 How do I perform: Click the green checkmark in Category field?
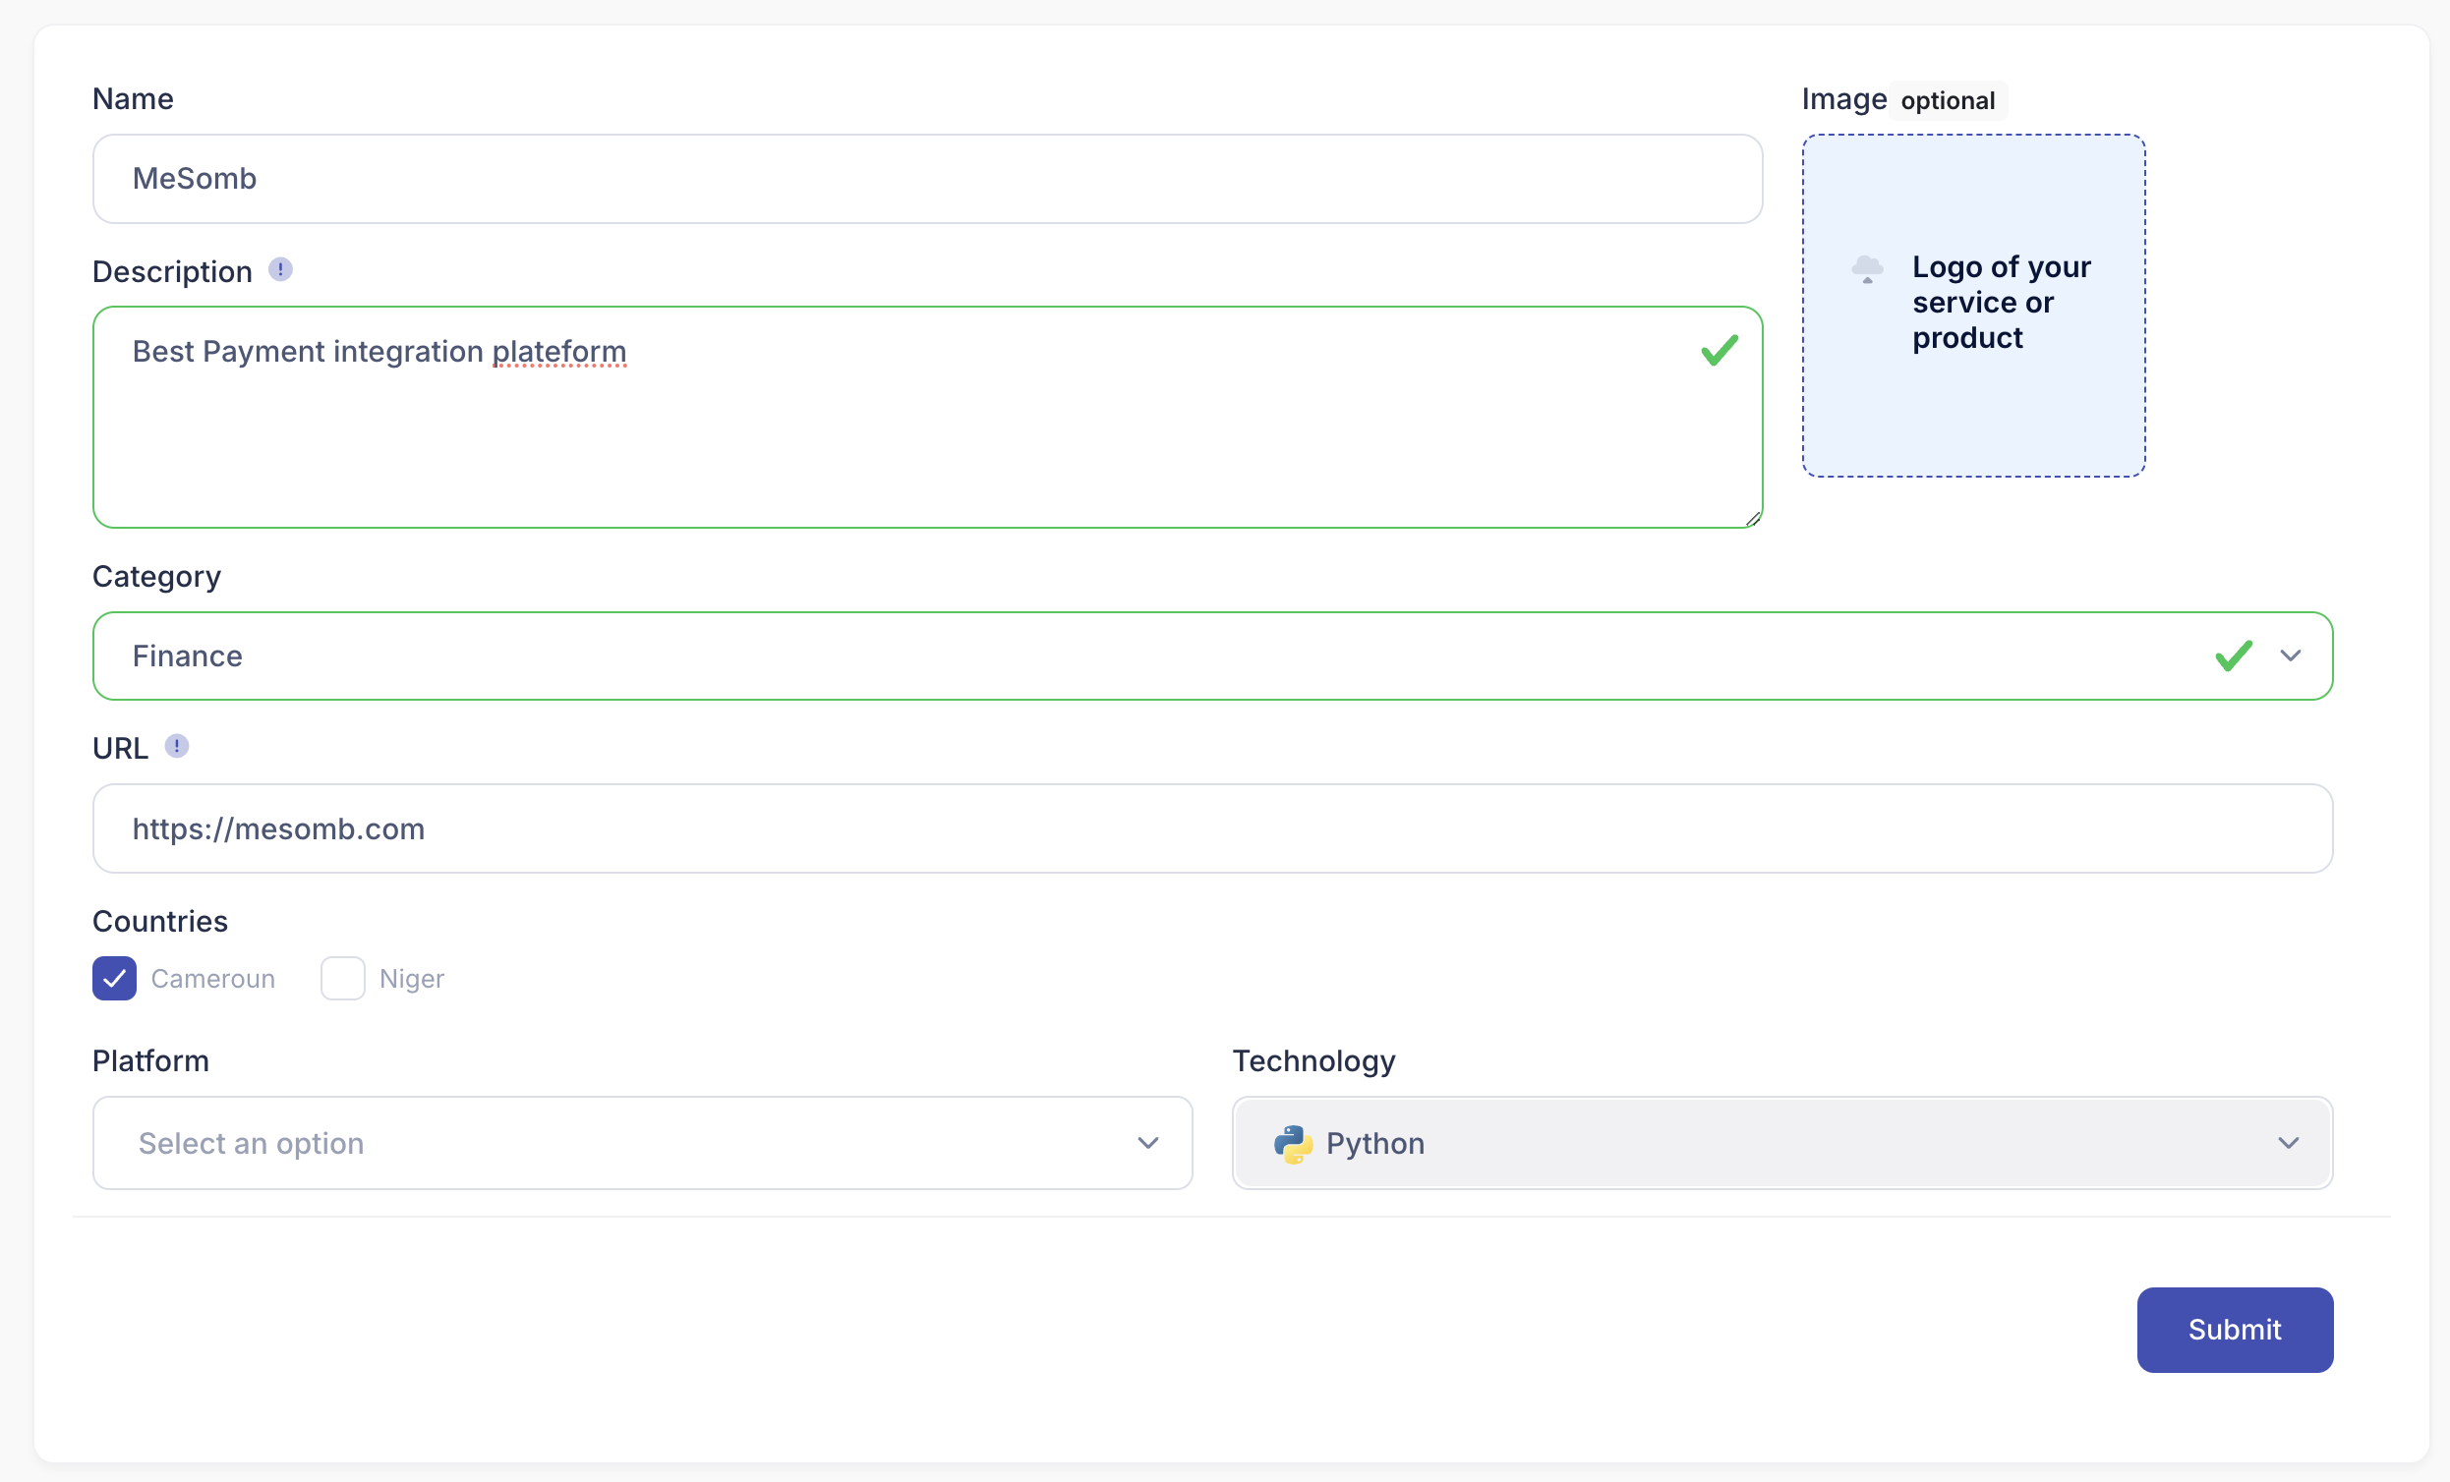click(2234, 655)
